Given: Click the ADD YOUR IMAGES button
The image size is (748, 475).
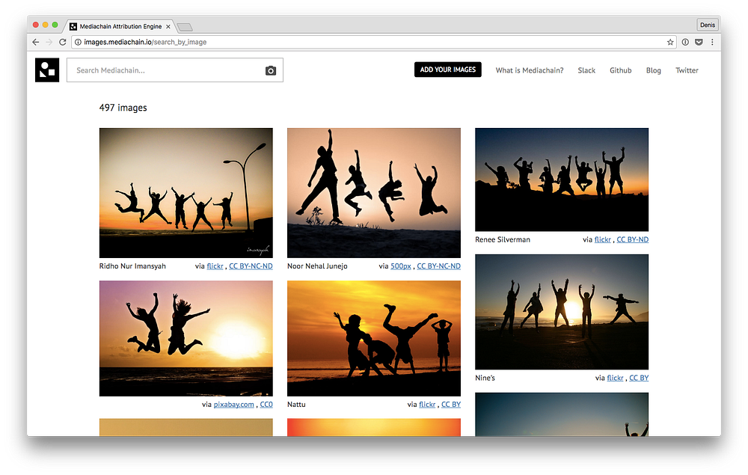Looking at the screenshot, I should (x=447, y=70).
